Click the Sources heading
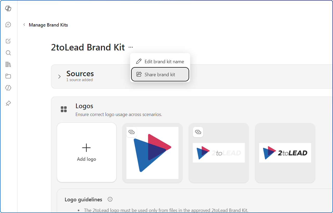The width and height of the screenshot is (333, 213). (x=80, y=74)
